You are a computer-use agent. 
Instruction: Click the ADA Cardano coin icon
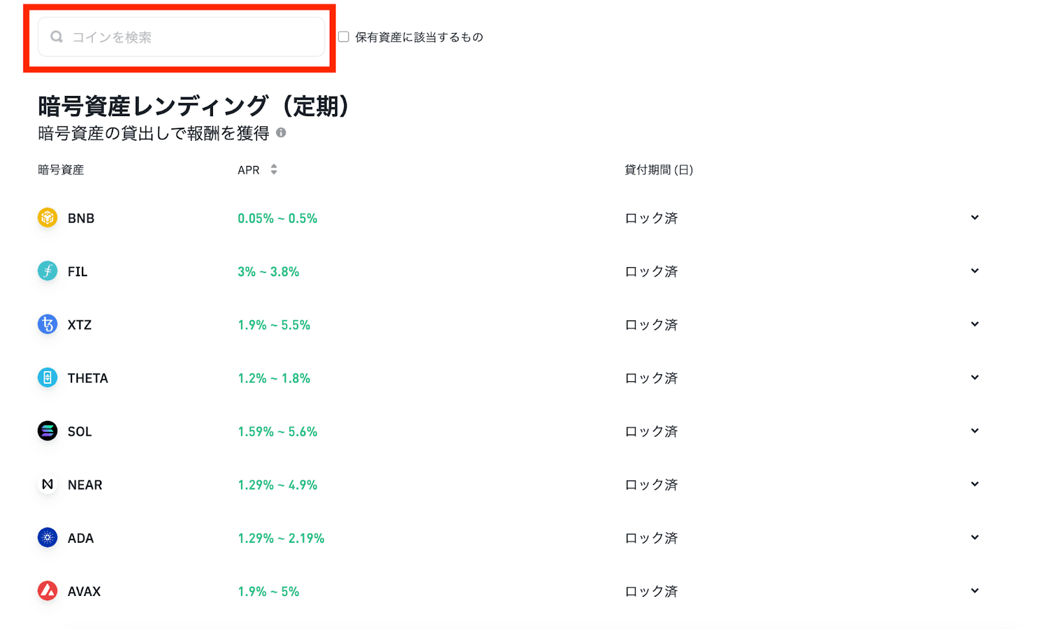click(x=47, y=538)
